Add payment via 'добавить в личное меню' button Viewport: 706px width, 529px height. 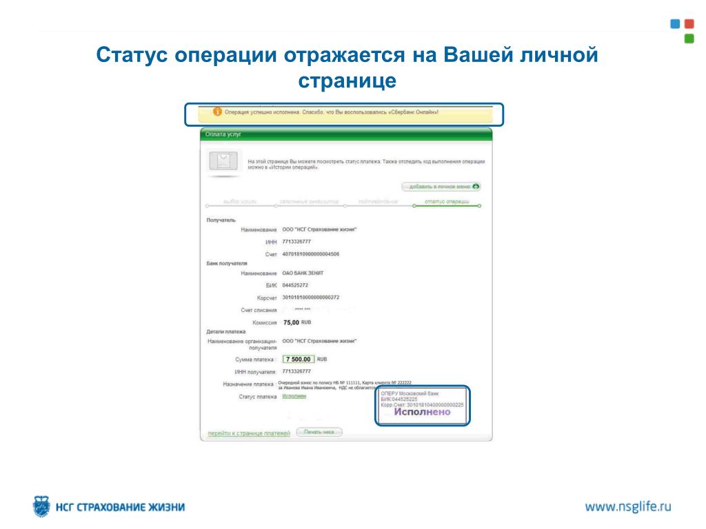point(441,186)
